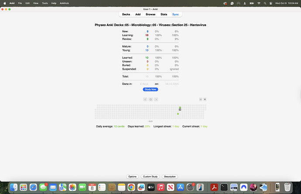Image resolution: width=301 pixels, height=194 pixels.
Task: Click the Hantavirus deck title heading
Action: pyautogui.click(x=150, y=25)
